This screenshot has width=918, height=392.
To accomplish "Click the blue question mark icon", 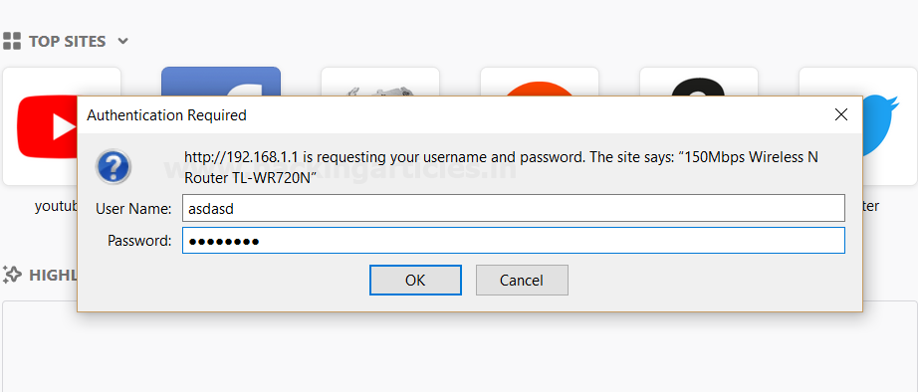I will pos(114,167).
